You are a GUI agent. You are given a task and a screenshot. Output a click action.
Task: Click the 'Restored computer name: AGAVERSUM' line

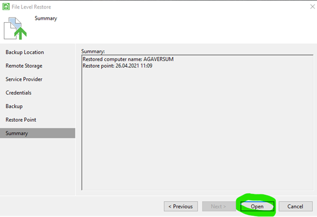point(128,59)
